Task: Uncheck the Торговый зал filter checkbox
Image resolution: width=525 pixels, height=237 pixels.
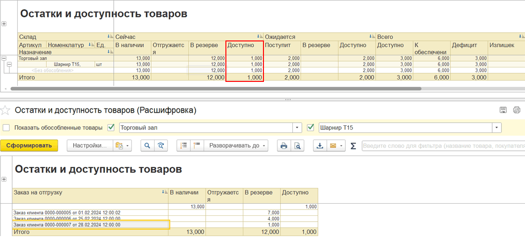Action: [111, 128]
